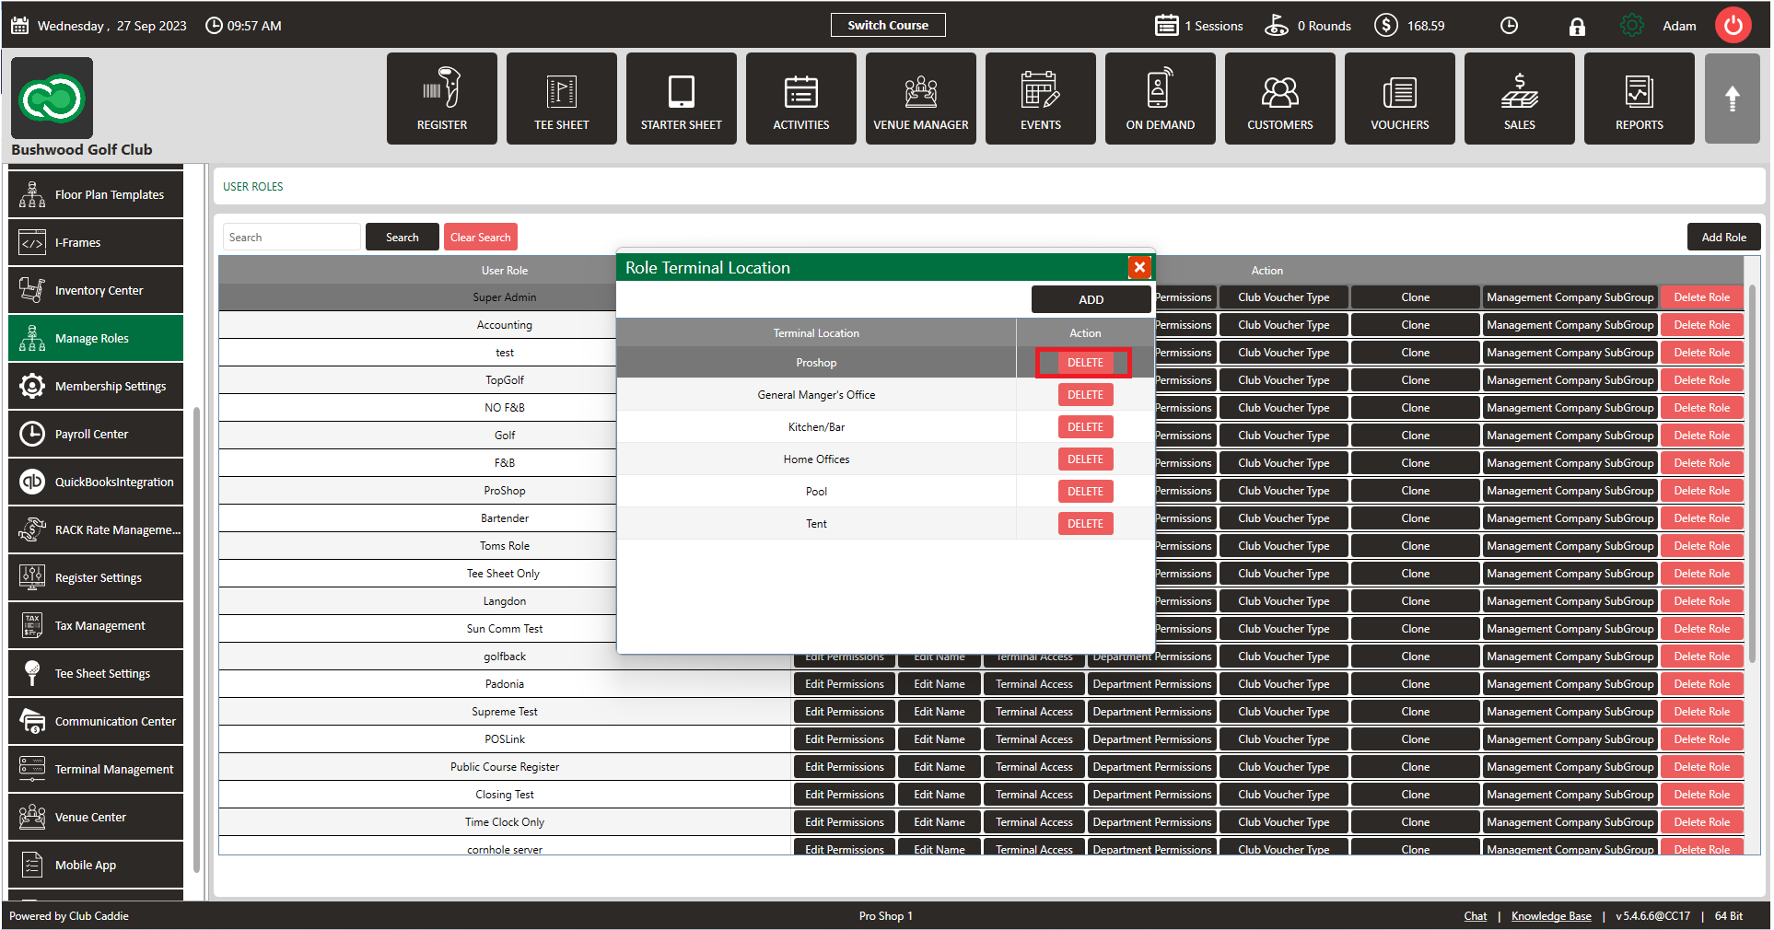Select Manage Roles in sidebar
This screenshot has height=930, width=1774.
tap(96, 338)
